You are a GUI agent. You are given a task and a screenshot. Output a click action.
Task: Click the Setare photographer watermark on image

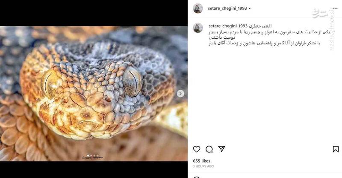(x=92, y=158)
